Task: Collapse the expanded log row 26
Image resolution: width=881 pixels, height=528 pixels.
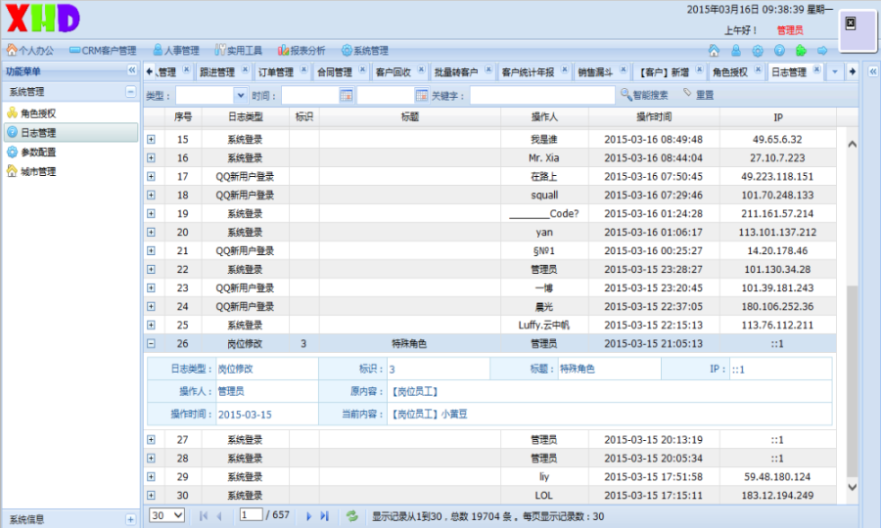Action: [151, 343]
